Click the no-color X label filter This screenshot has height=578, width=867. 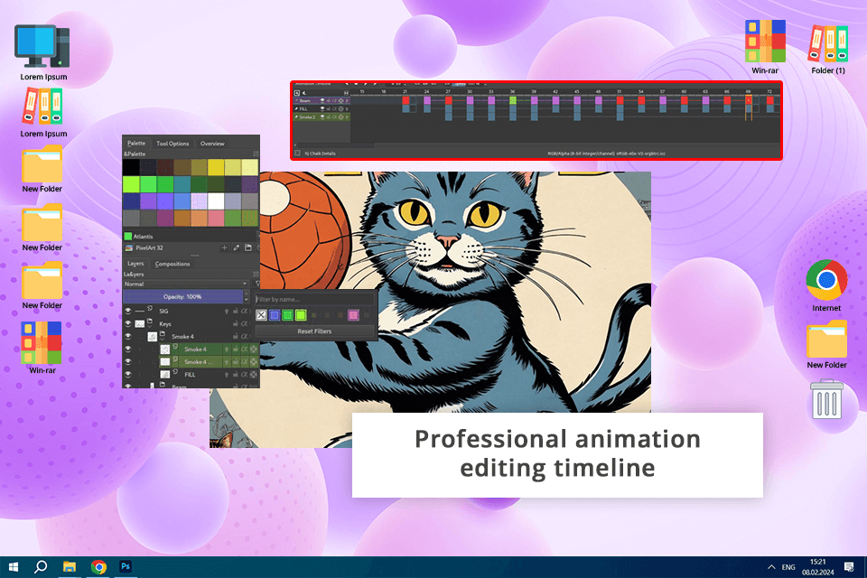[x=261, y=315]
